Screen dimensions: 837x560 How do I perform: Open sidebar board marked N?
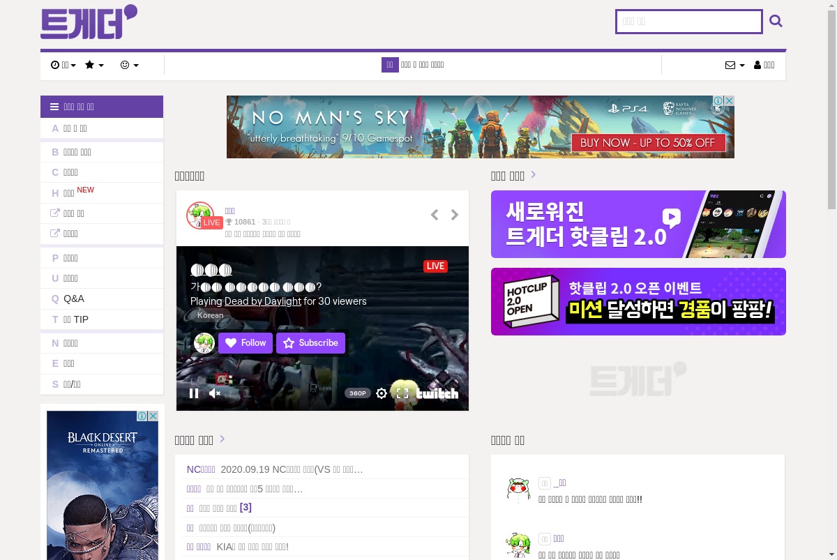coord(102,343)
